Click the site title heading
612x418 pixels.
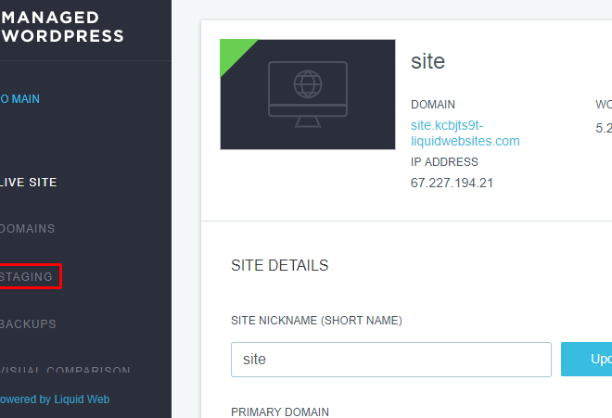[x=427, y=61]
